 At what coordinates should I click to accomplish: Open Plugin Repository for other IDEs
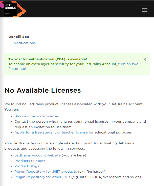(42, 177)
